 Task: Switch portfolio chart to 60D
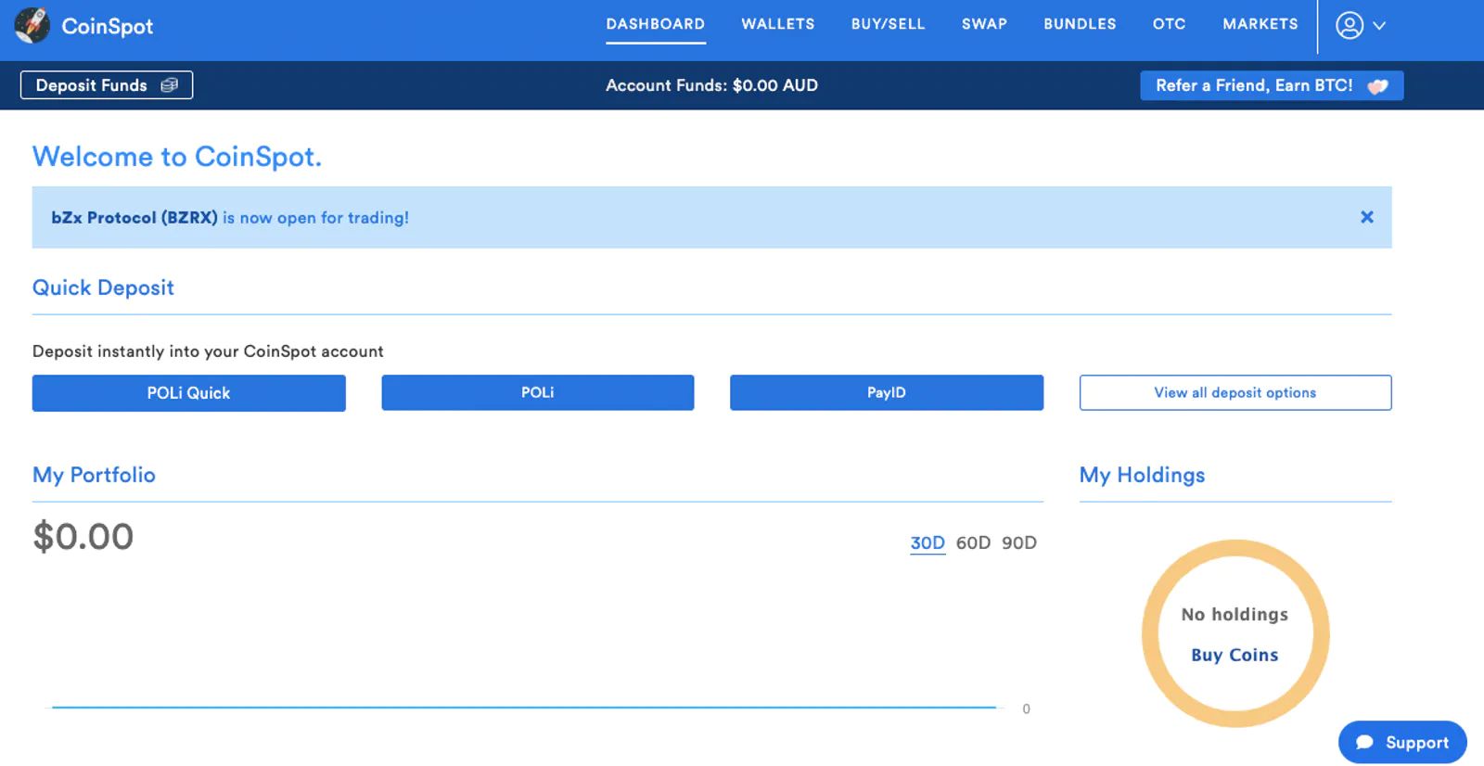(x=973, y=543)
